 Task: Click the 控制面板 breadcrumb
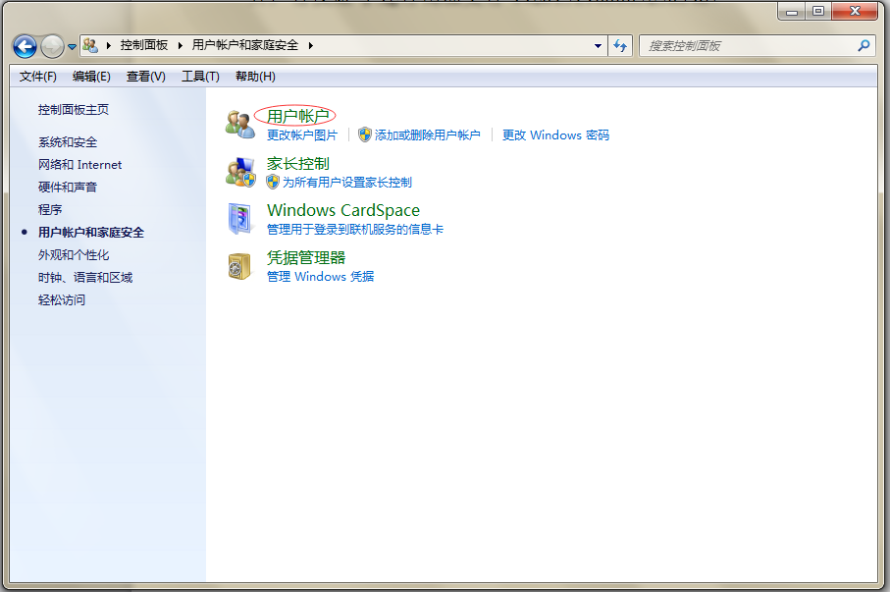pos(144,45)
